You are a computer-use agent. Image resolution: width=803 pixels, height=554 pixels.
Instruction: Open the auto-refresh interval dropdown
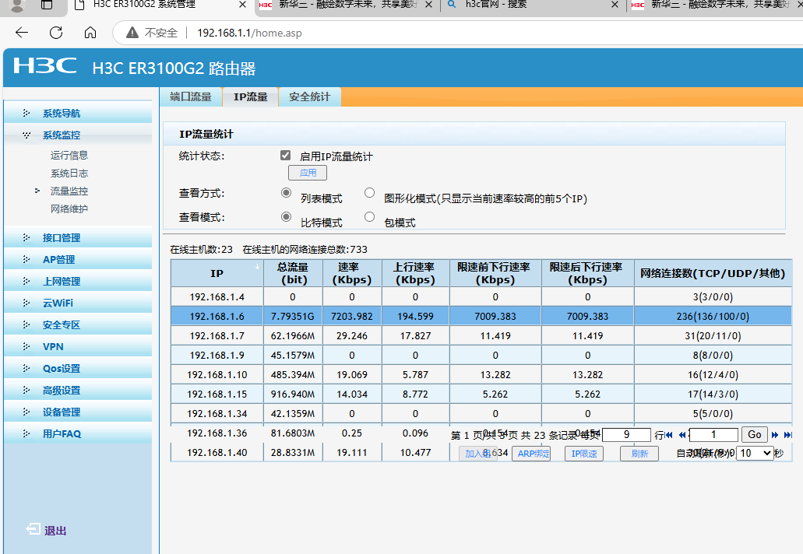[755, 453]
